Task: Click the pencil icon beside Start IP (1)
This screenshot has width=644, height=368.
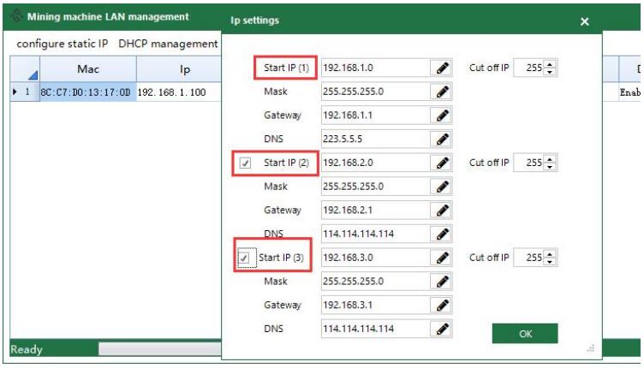Action: [x=443, y=68]
